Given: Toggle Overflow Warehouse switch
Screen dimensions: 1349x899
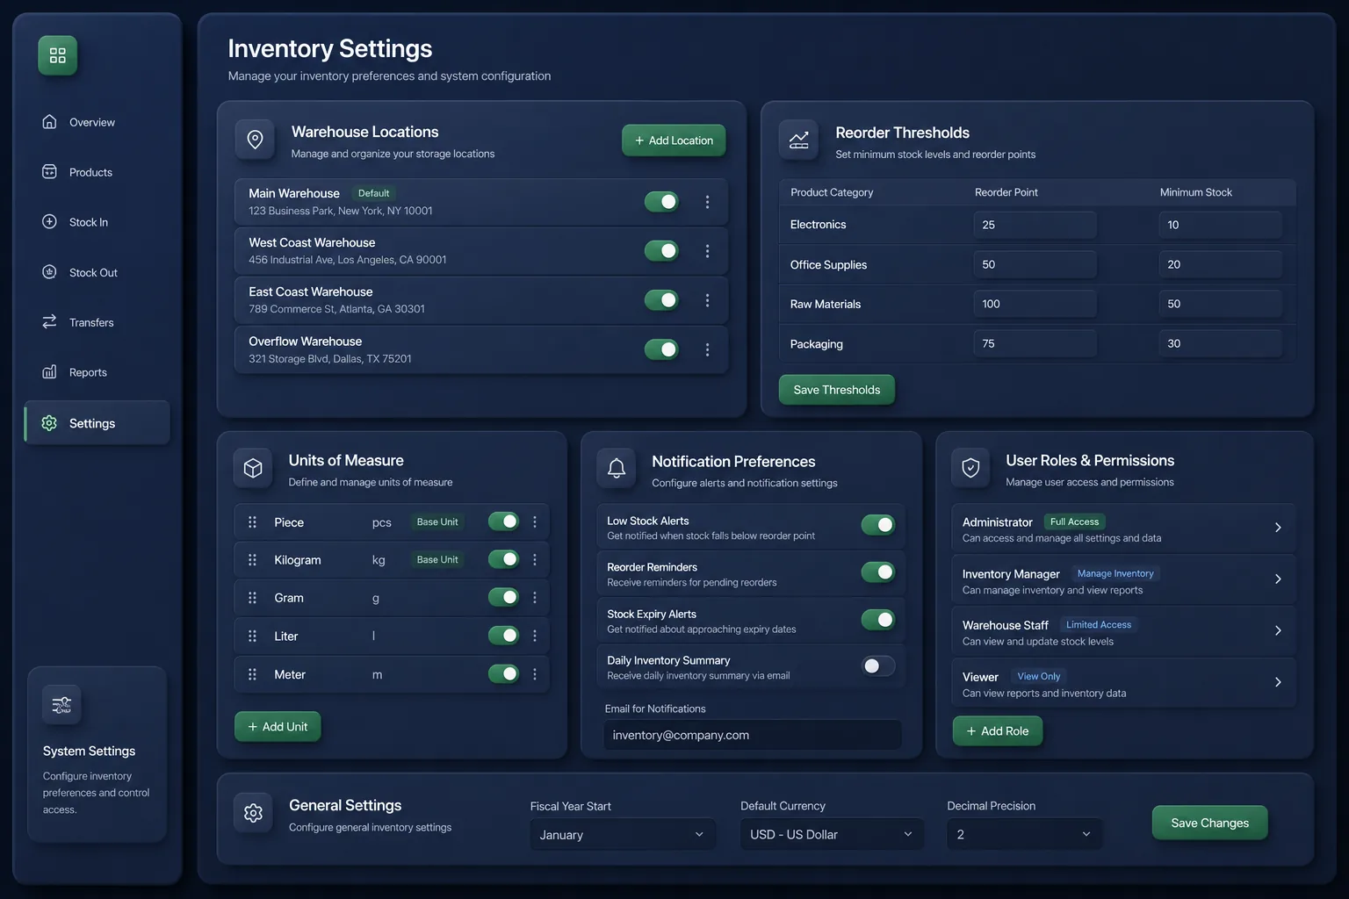Looking at the screenshot, I should pos(661,349).
